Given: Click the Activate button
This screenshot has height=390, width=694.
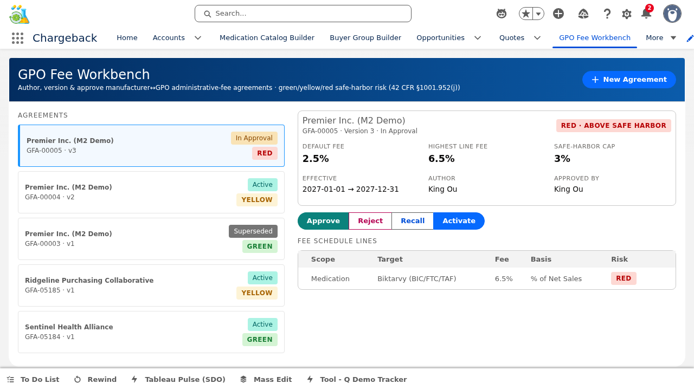Looking at the screenshot, I should 459,221.
